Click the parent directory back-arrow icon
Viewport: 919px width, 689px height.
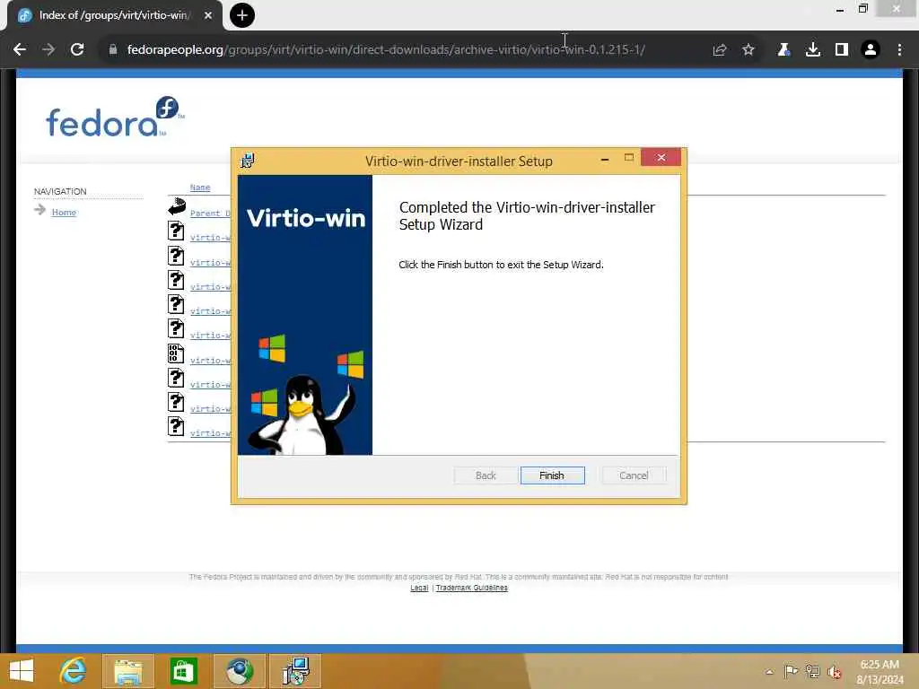pyautogui.click(x=177, y=206)
